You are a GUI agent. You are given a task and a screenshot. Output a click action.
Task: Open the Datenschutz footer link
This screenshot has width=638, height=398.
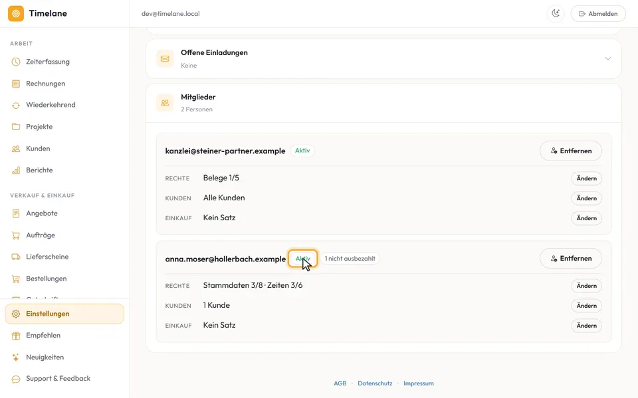pos(375,383)
